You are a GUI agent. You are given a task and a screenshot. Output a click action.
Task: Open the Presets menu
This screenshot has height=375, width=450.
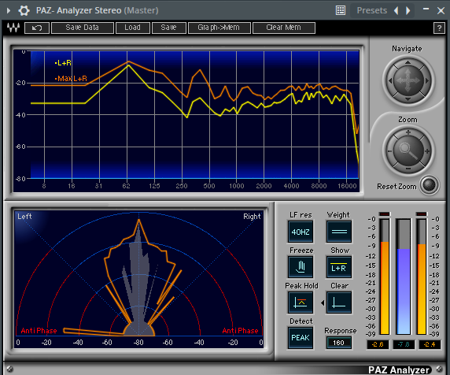[371, 10]
